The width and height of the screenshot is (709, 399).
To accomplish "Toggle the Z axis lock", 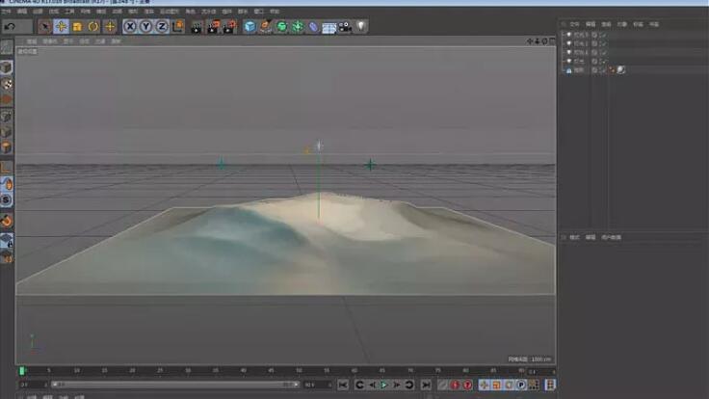I will click(x=161, y=26).
